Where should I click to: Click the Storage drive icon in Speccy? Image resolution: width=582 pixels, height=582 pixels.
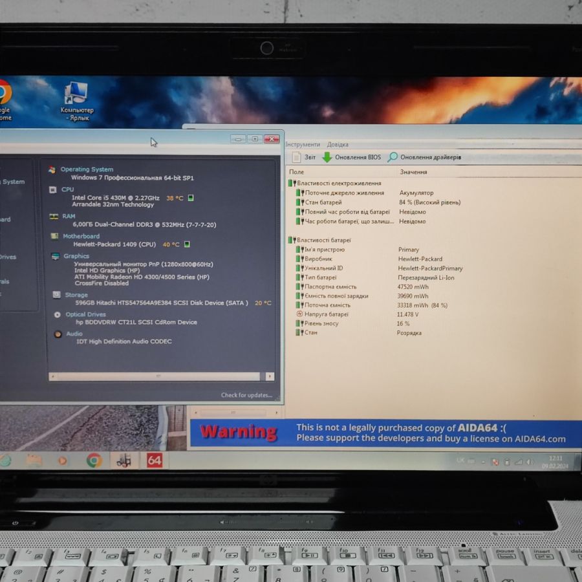click(56, 295)
